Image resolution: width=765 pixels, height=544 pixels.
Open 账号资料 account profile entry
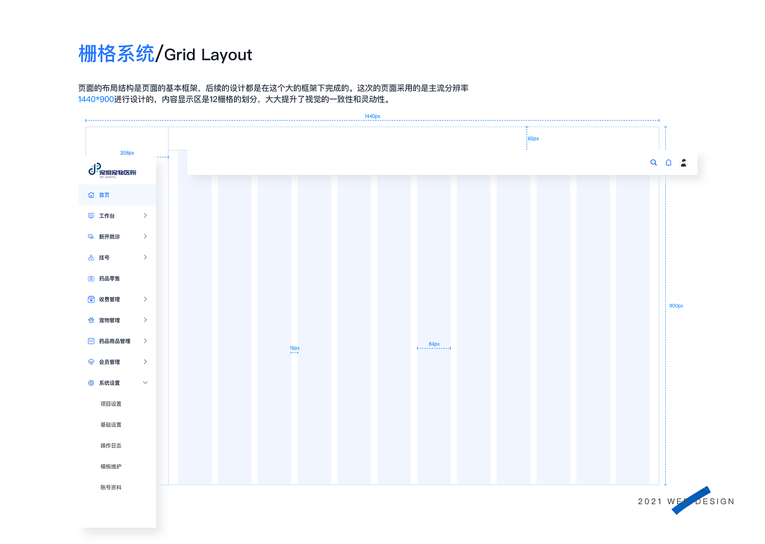(x=111, y=487)
